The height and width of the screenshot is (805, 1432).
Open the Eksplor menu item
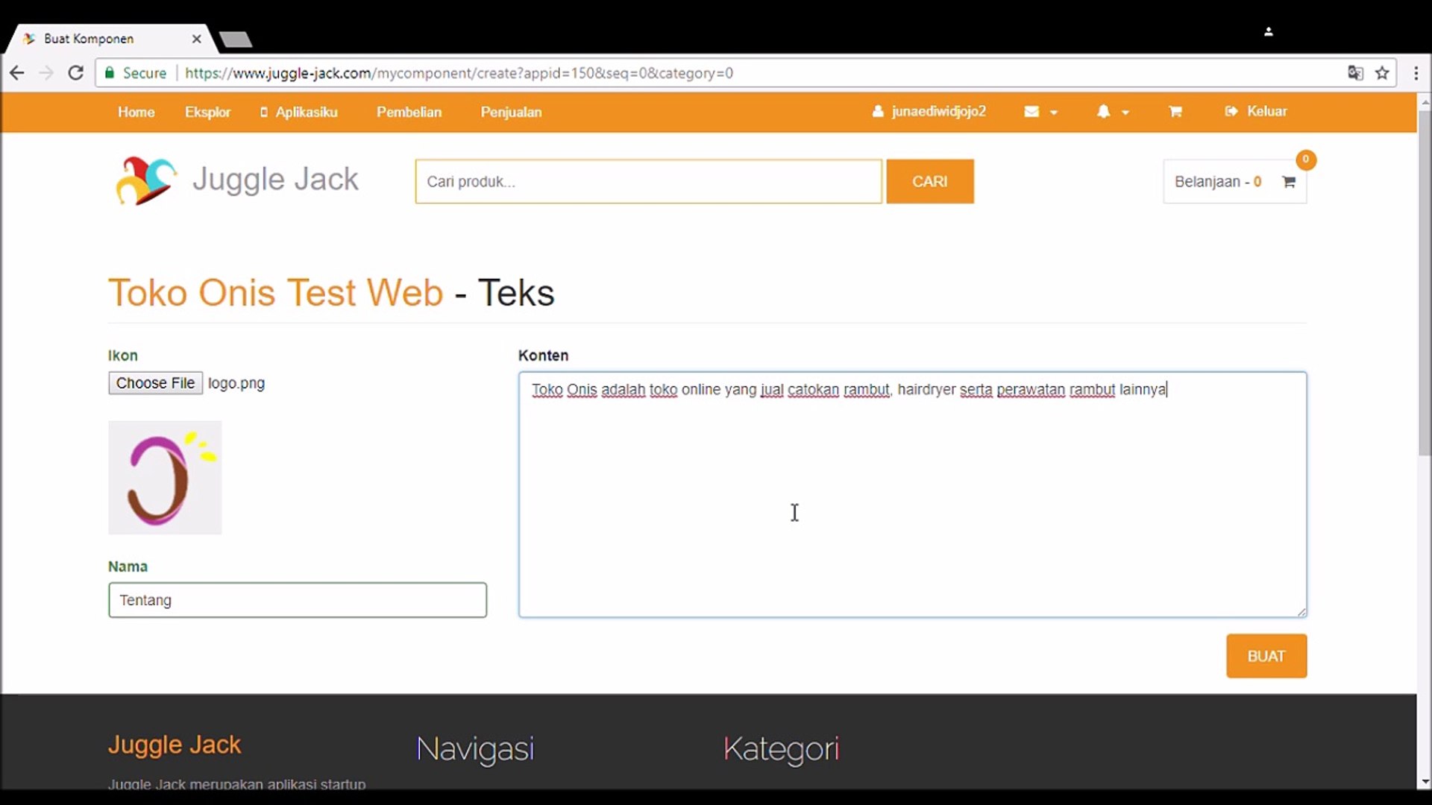click(x=207, y=112)
